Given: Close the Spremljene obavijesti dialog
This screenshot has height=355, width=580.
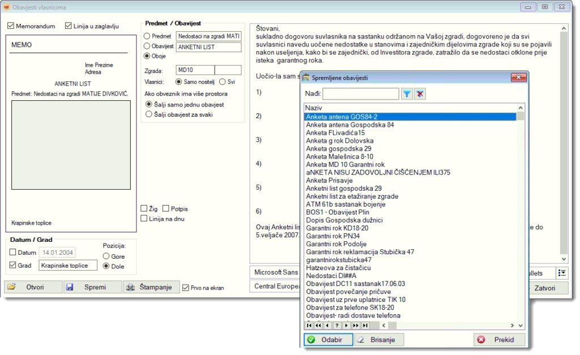Looking at the screenshot, I should pos(519,78).
